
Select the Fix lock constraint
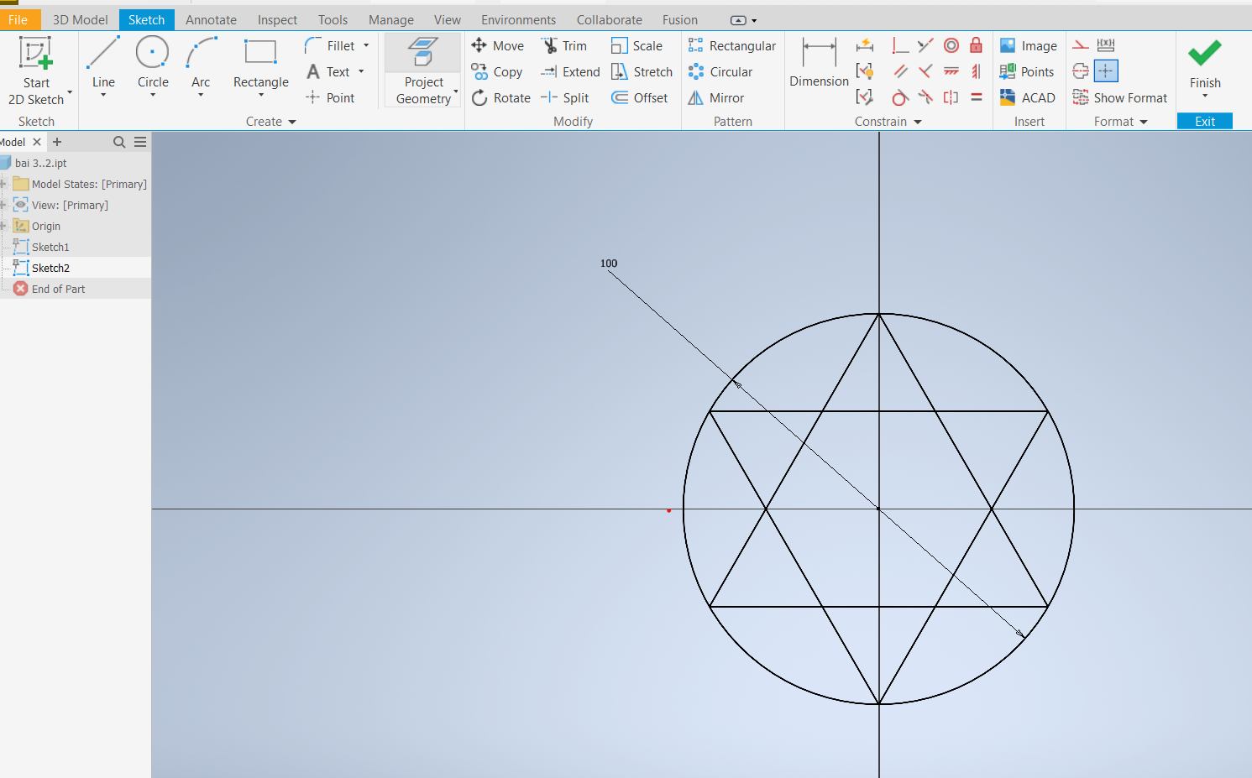(x=976, y=45)
